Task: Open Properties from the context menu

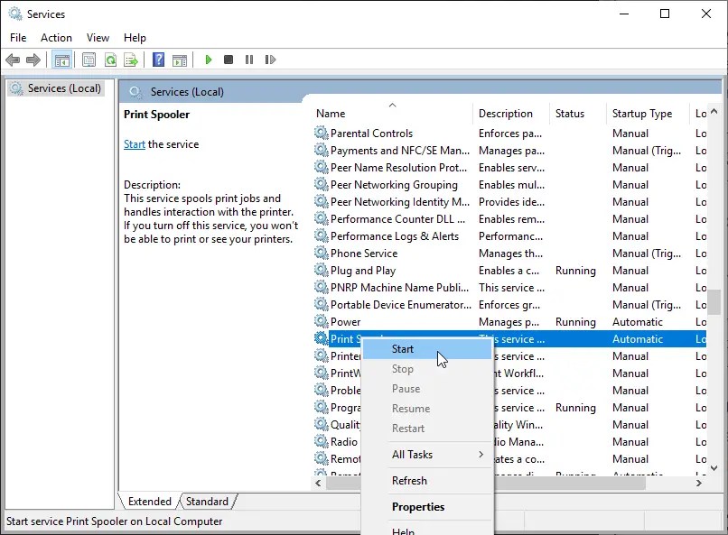Action: point(418,507)
